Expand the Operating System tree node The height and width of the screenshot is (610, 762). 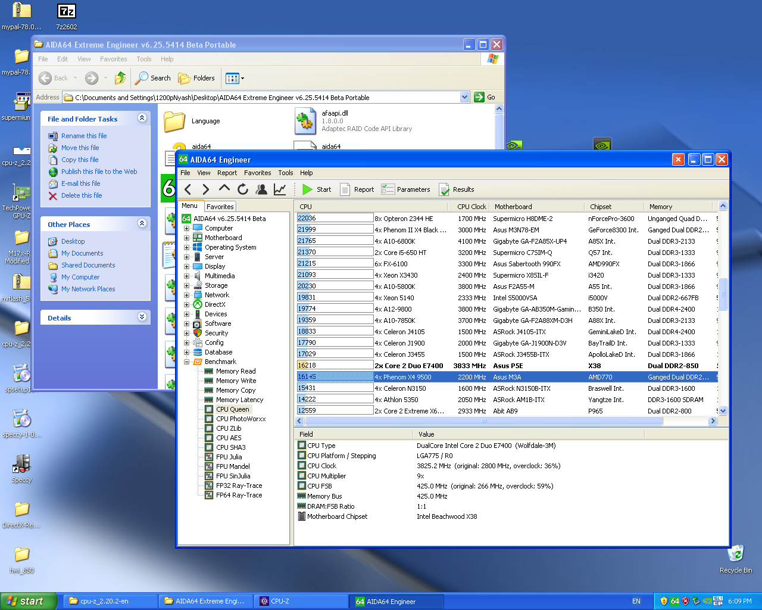coord(186,247)
